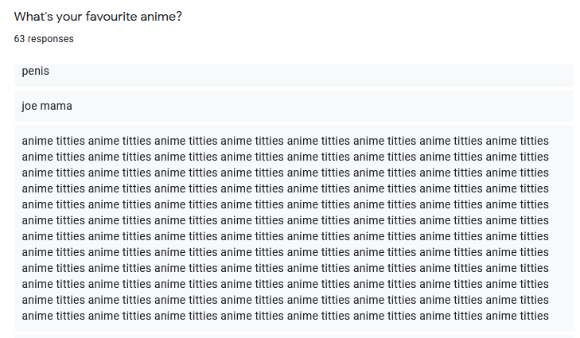Click empty space right of "penis" response text
This screenshot has height=338, width=580.
(318, 72)
